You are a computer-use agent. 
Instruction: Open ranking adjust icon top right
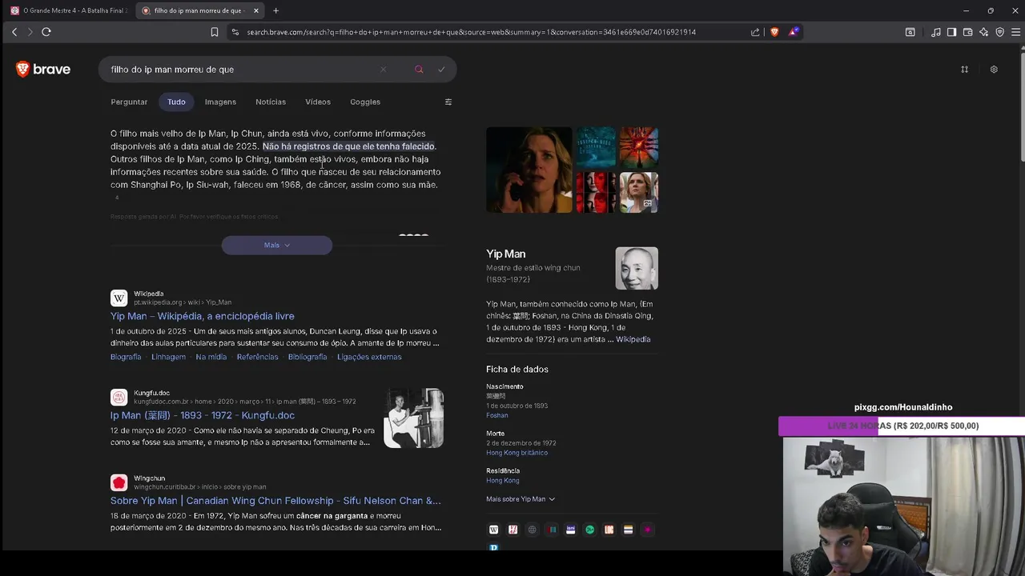(x=964, y=70)
